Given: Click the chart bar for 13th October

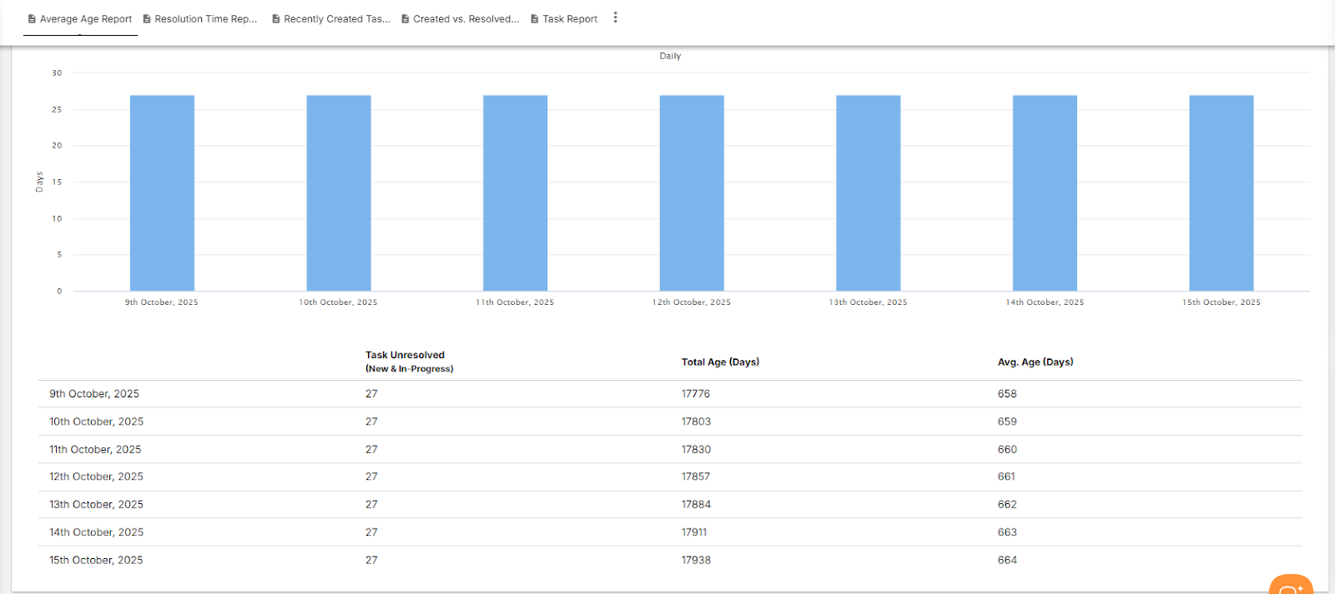Looking at the screenshot, I should (x=869, y=193).
